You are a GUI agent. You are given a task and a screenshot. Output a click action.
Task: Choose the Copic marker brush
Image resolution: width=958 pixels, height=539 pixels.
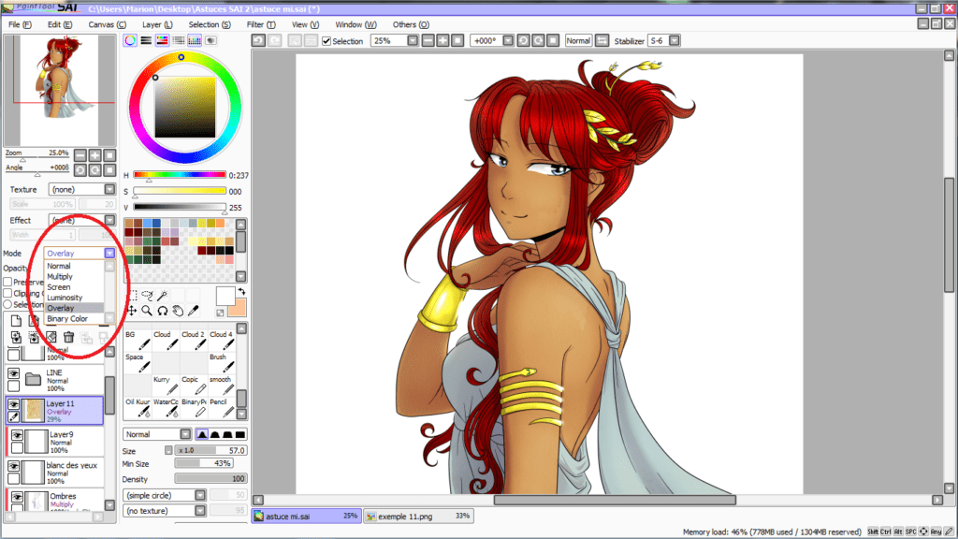pyautogui.click(x=194, y=386)
